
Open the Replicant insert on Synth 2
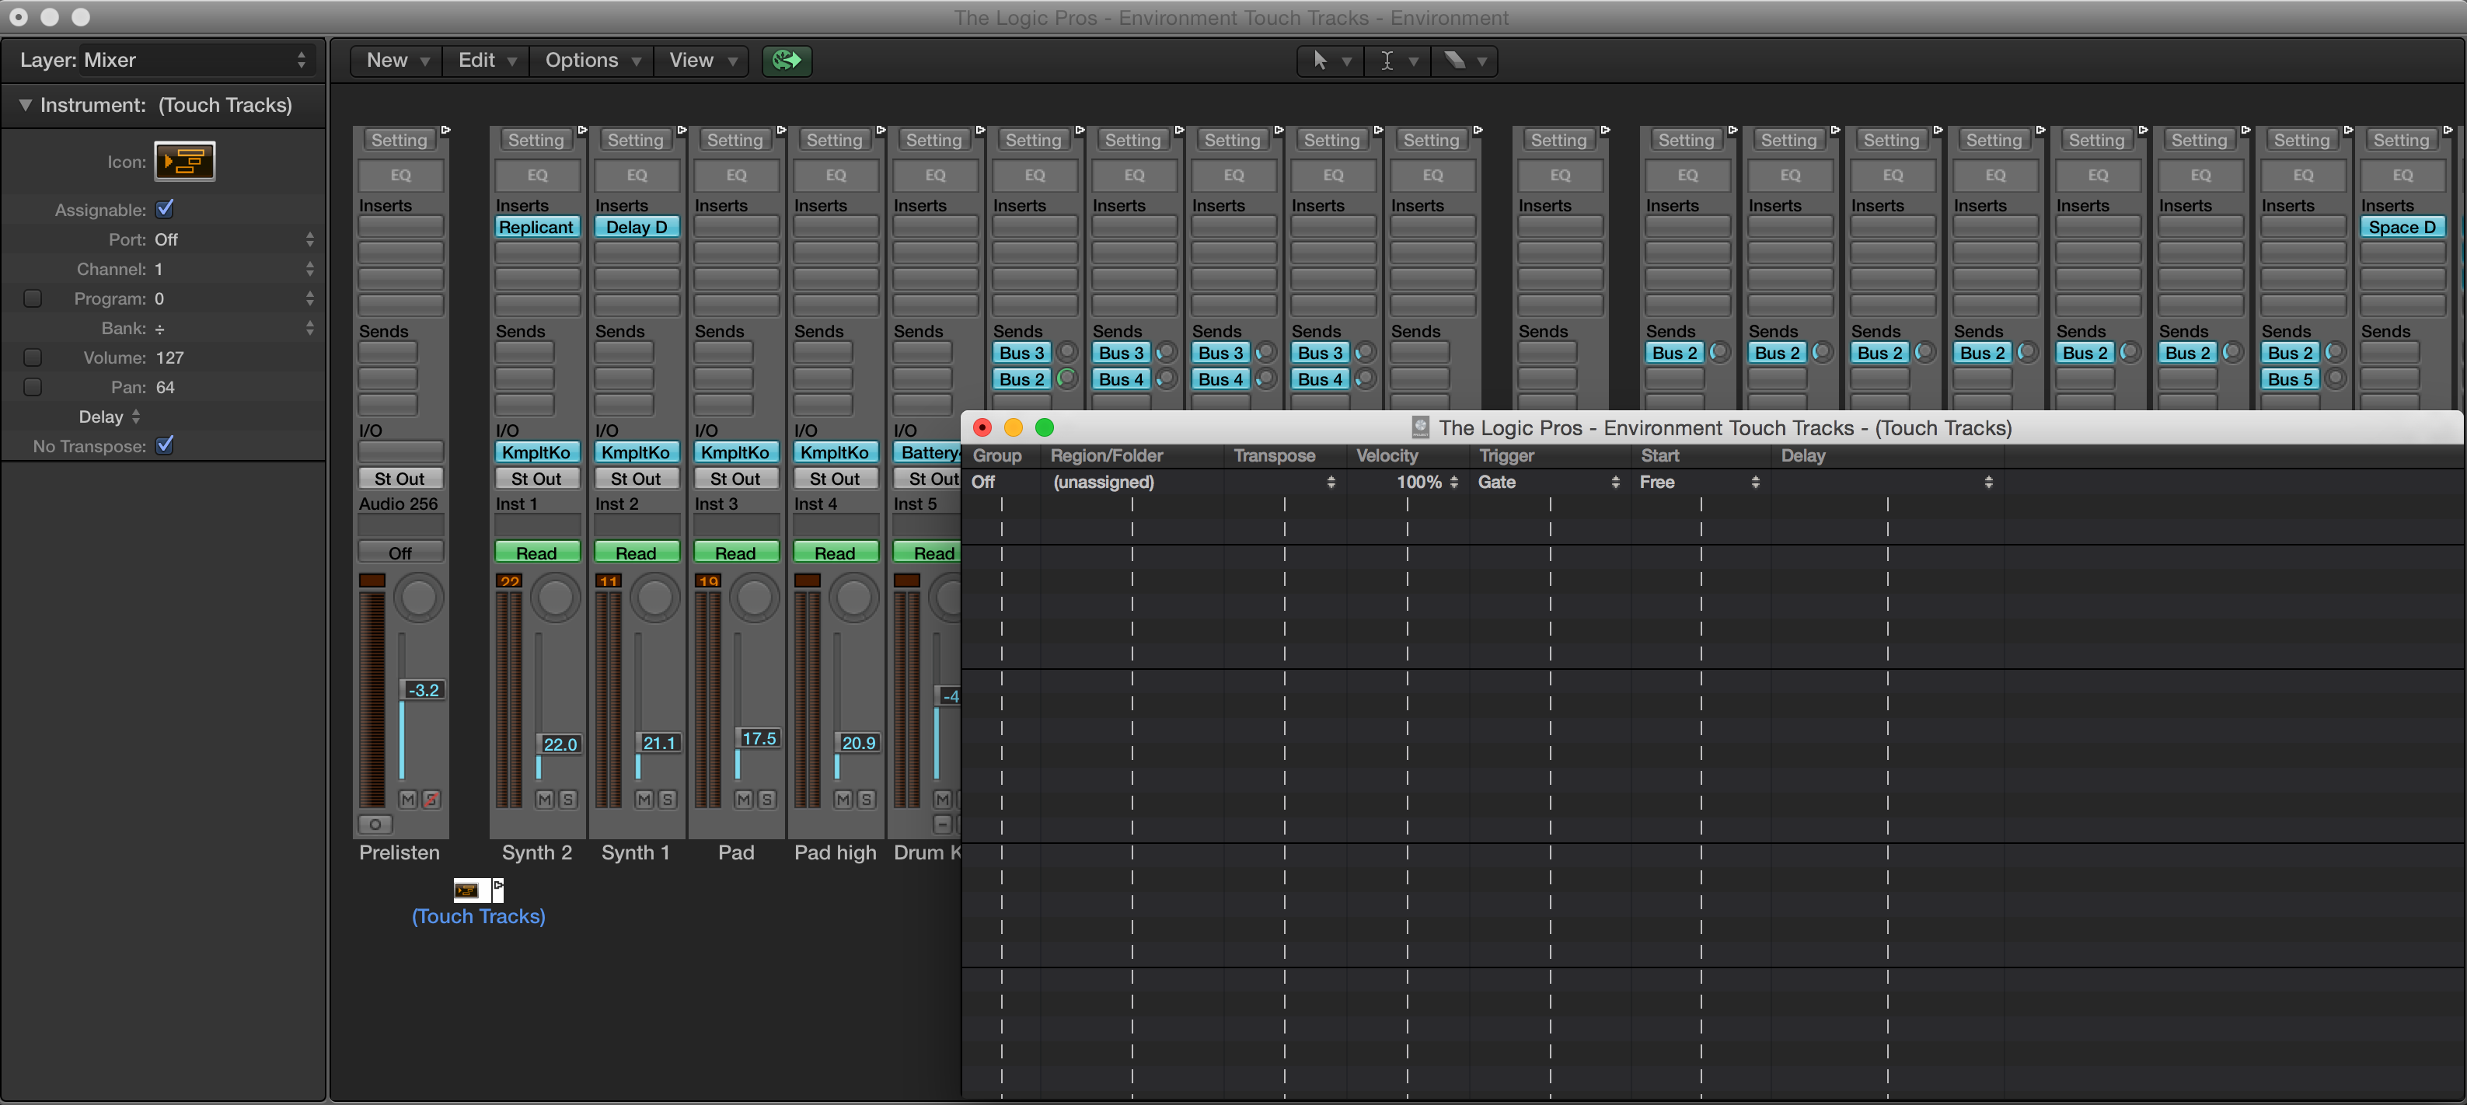pos(536,227)
